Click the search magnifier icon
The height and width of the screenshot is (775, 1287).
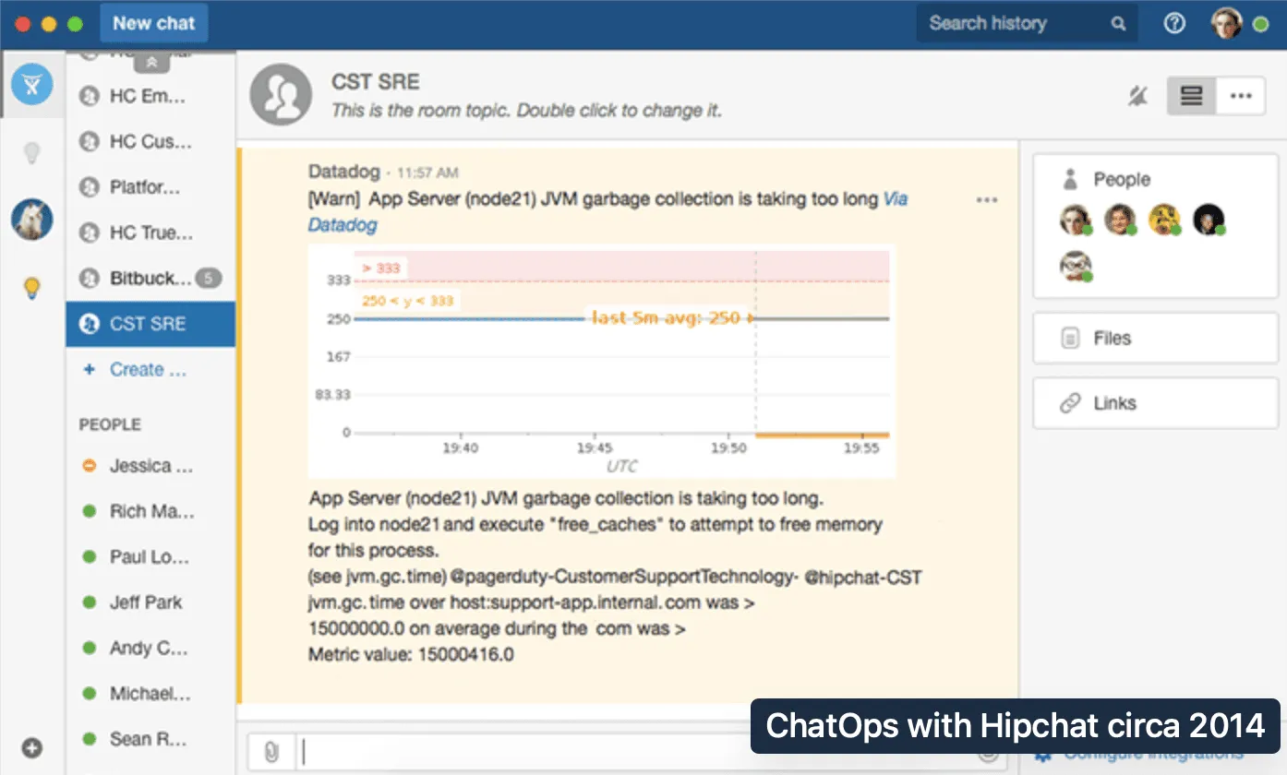(x=1118, y=24)
